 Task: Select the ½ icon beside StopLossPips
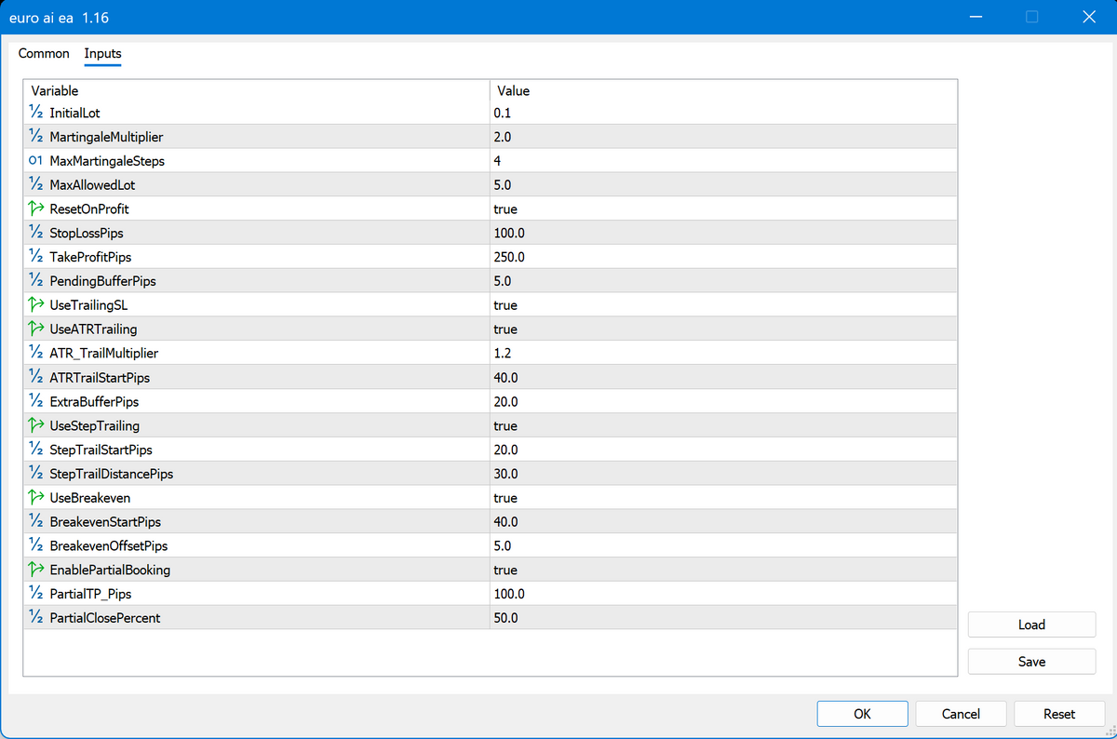(x=35, y=233)
